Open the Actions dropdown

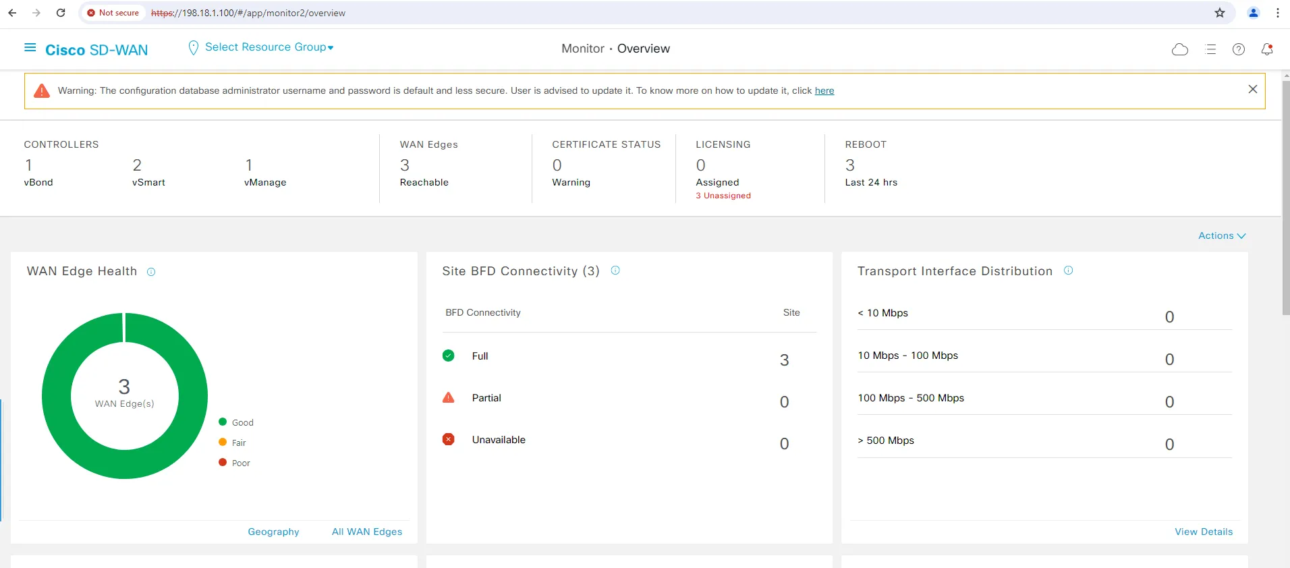[x=1221, y=235]
